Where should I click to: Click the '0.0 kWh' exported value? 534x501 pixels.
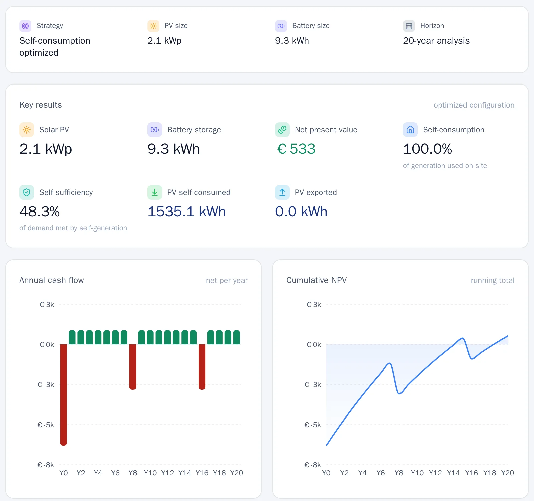(301, 212)
